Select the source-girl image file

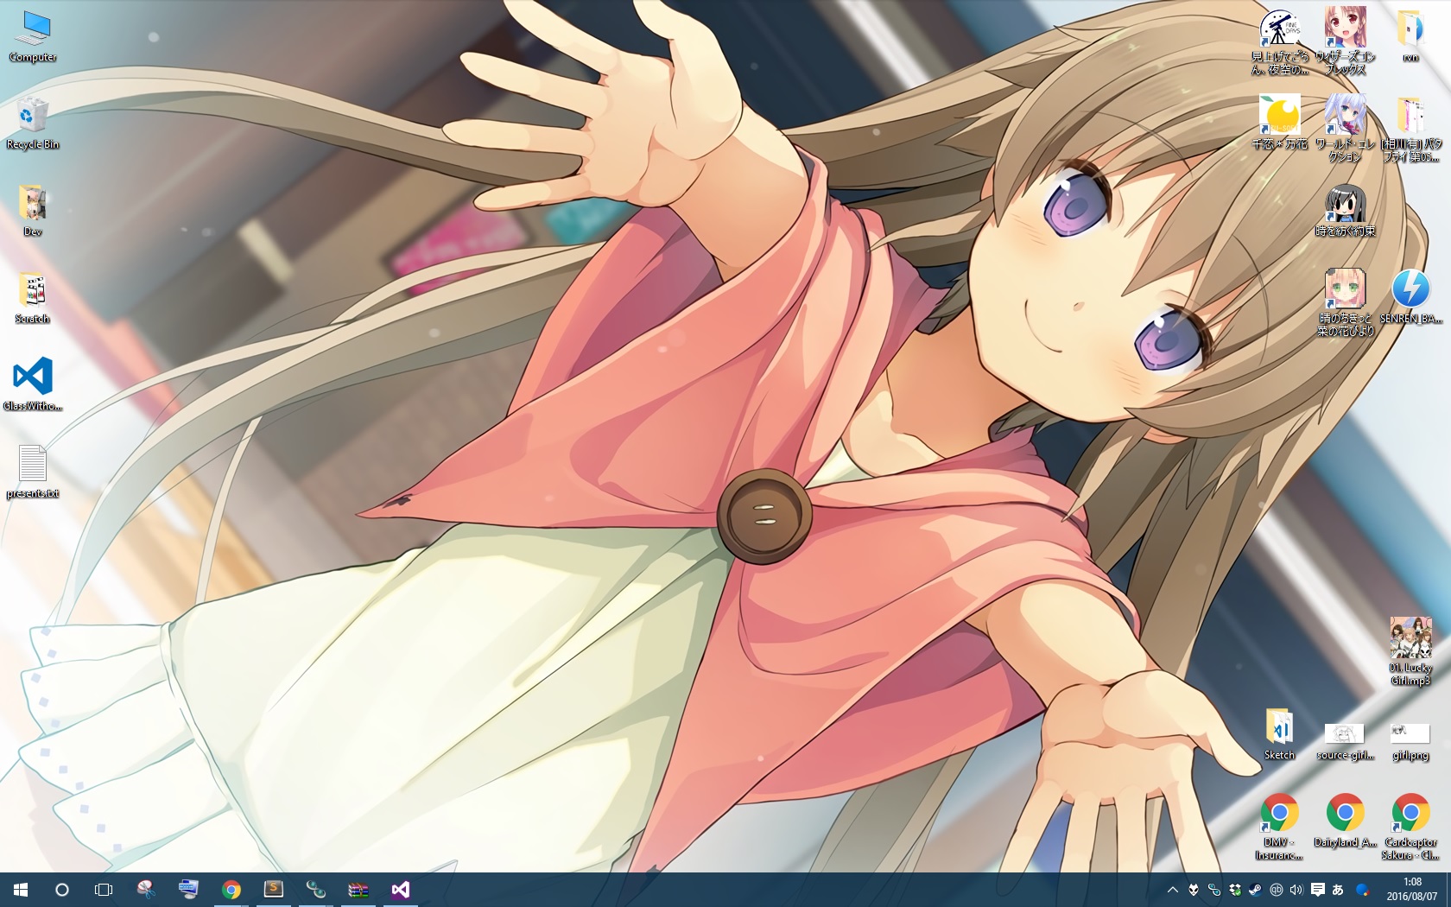pos(1345,741)
